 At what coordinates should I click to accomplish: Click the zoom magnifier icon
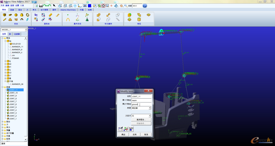[x=126, y=6]
